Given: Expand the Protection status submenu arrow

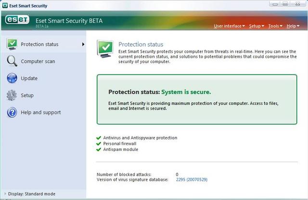Looking at the screenshot, I should (83, 44).
